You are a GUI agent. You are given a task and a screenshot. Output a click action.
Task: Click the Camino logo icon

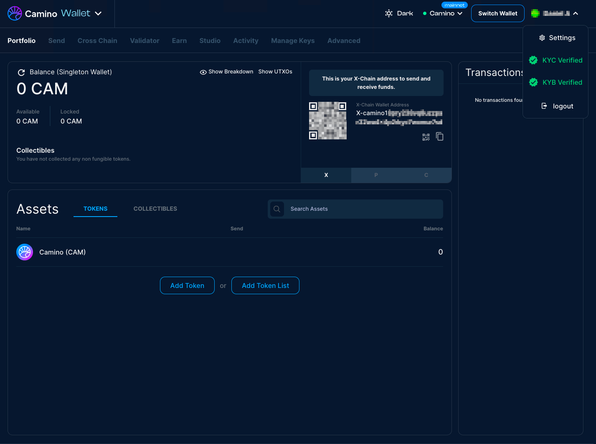pyautogui.click(x=15, y=13)
